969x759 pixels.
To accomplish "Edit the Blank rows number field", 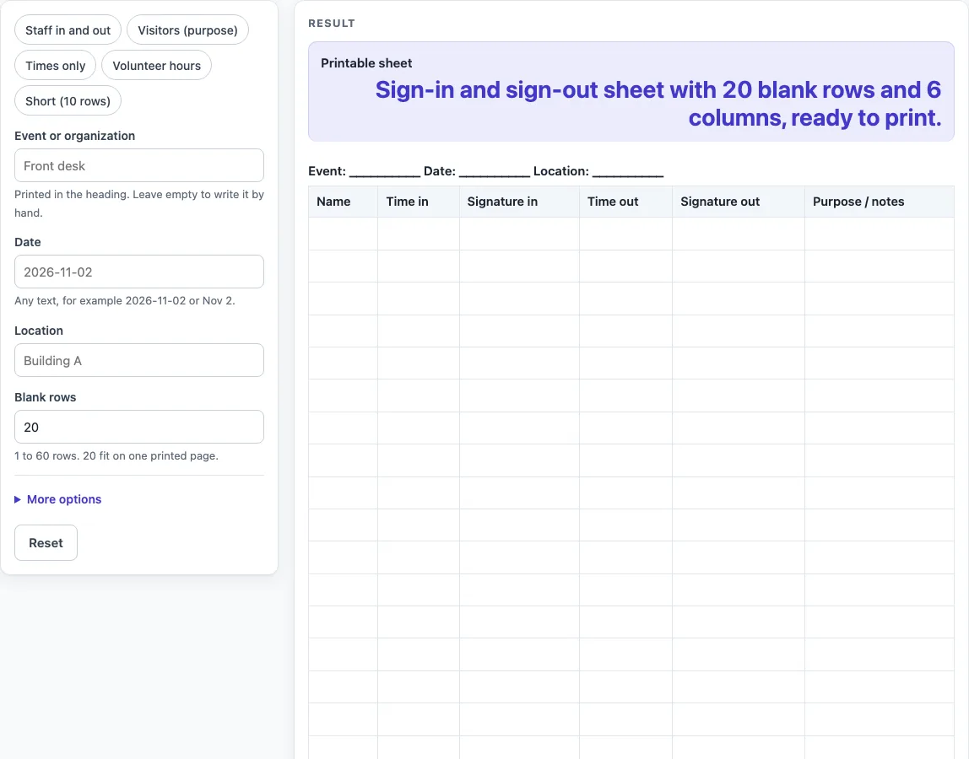I will click(139, 427).
